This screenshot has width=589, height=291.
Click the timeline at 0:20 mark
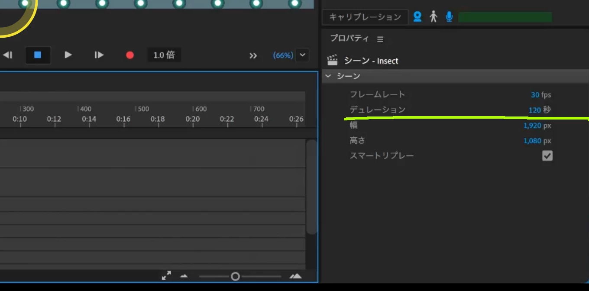click(193, 119)
